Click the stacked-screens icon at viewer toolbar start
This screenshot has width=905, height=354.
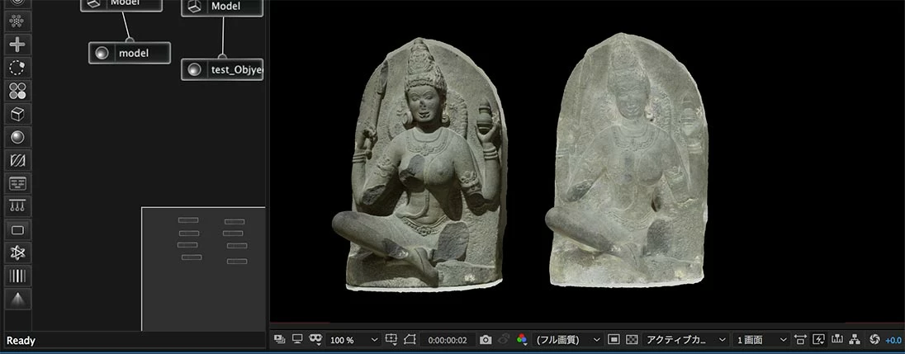279,340
